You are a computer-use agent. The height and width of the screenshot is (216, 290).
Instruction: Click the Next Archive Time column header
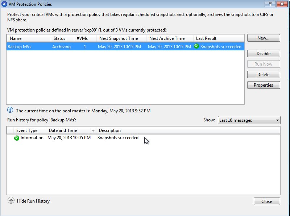tap(170, 38)
